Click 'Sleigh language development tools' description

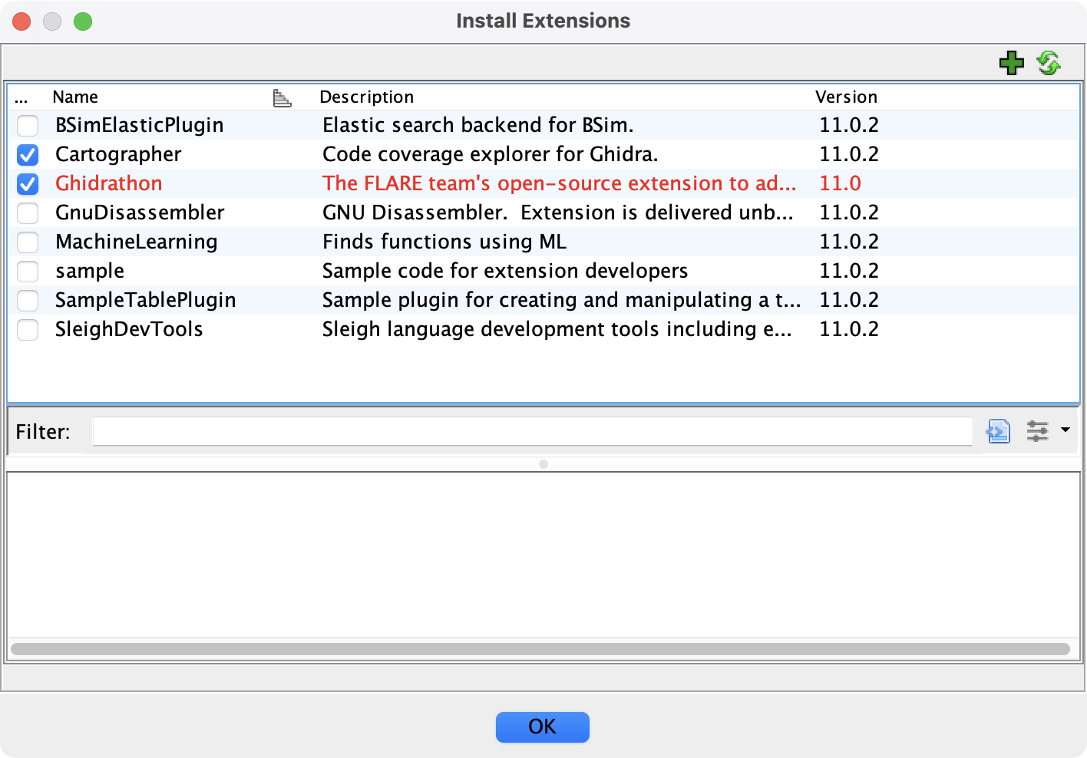click(x=557, y=329)
